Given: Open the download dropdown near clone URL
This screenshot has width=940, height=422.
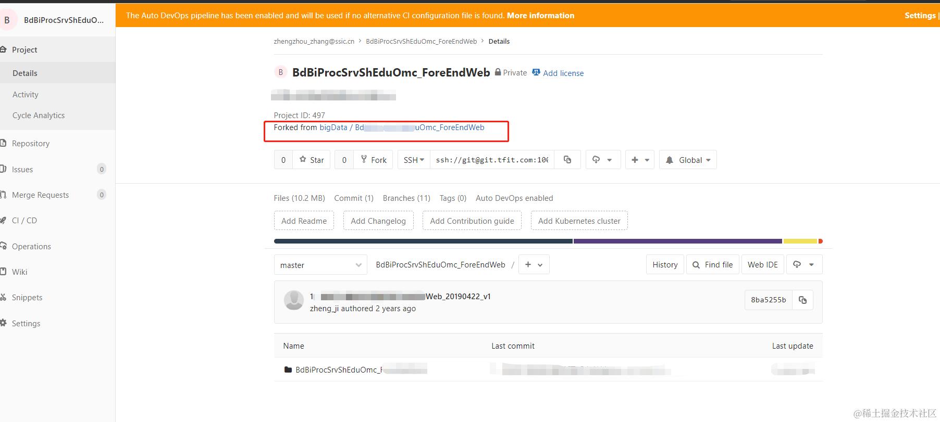Looking at the screenshot, I should (603, 160).
